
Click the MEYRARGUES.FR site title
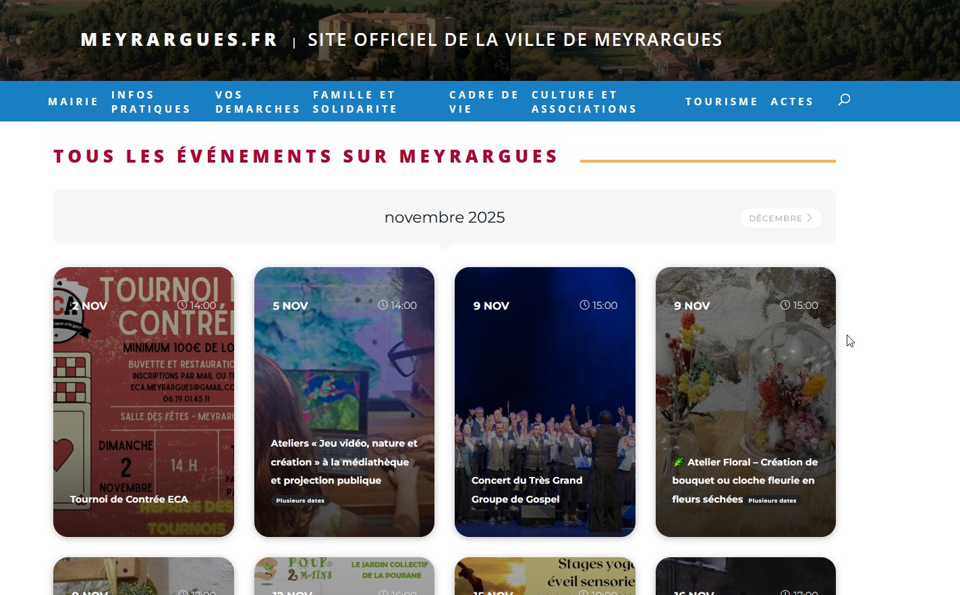(x=179, y=40)
